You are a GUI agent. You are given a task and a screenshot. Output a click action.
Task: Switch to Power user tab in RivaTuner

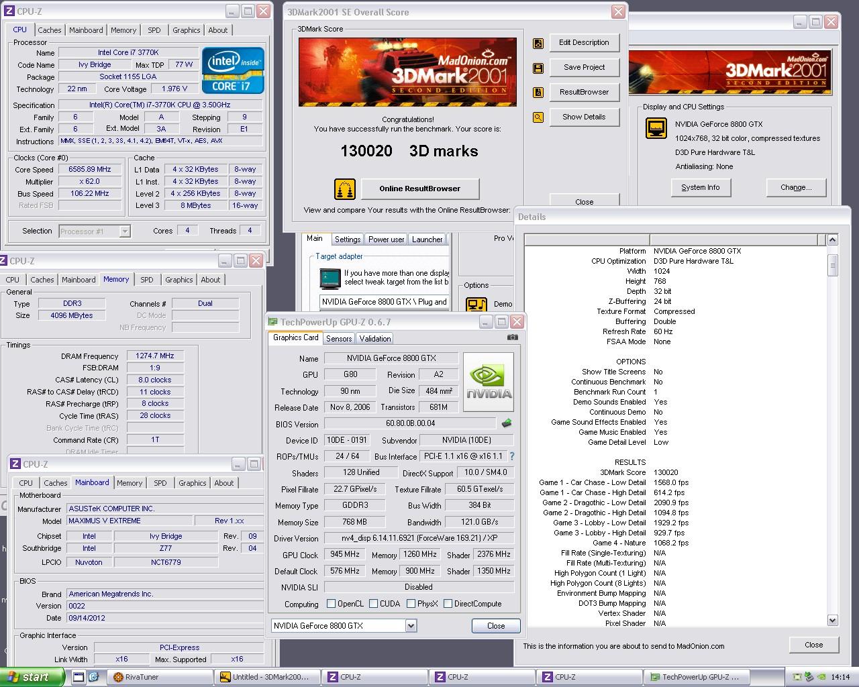(x=387, y=240)
